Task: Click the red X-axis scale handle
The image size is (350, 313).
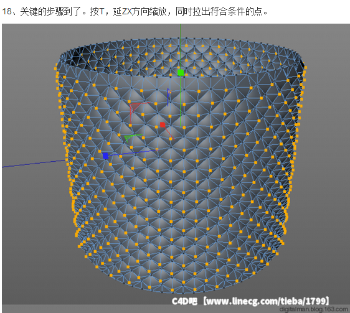Action: coord(163,124)
